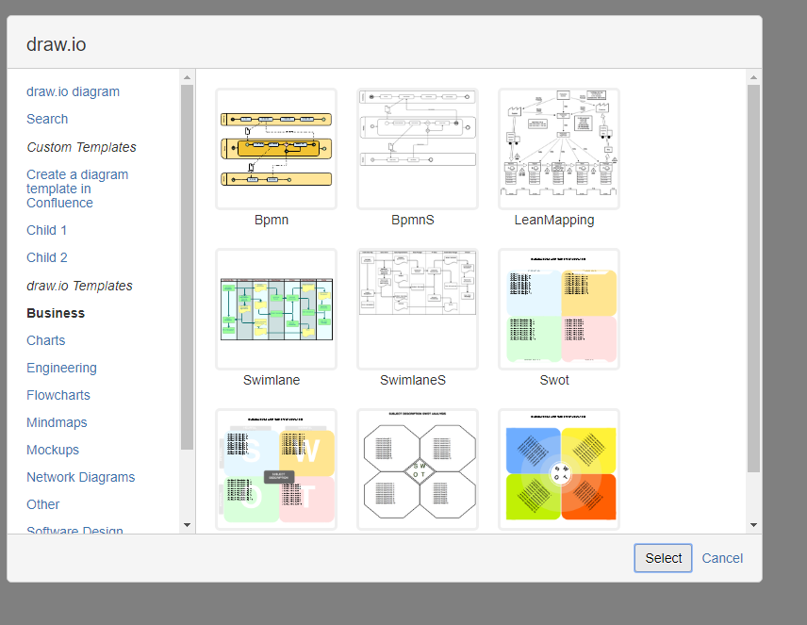807x625 pixels.
Task: Click the Custom Templates heading
Action: [x=81, y=147]
